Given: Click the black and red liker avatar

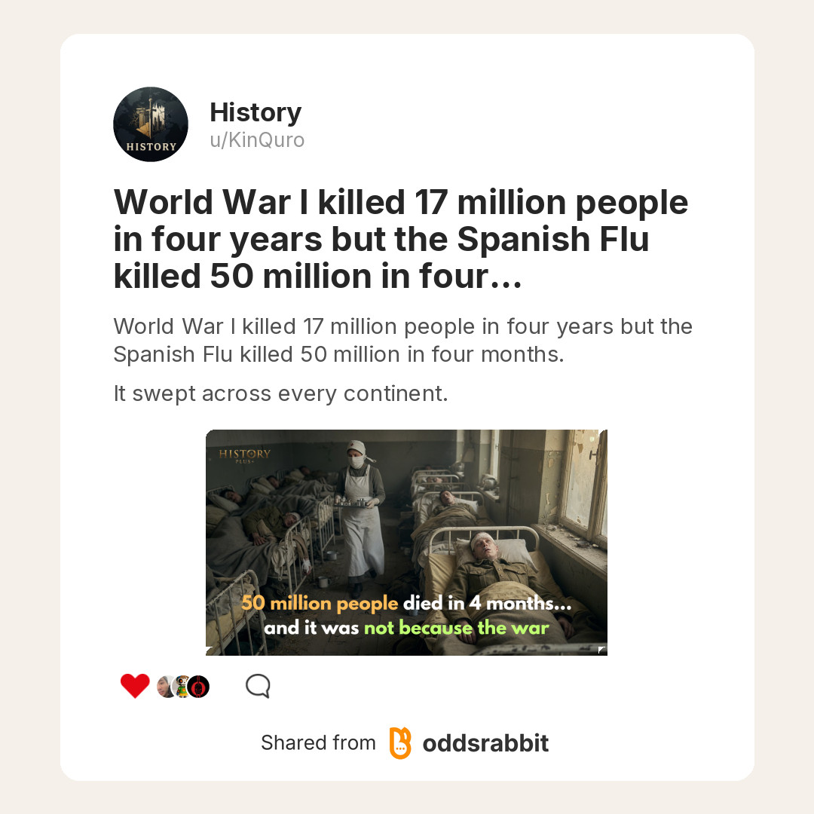Looking at the screenshot, I should 198,687.
